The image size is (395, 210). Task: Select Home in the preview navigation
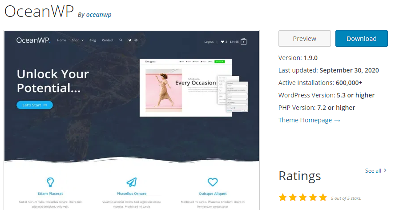coord(61,40)
